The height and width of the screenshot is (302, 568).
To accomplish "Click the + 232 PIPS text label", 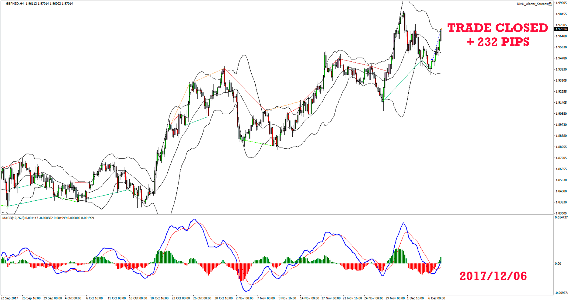I will click(498, 42).
